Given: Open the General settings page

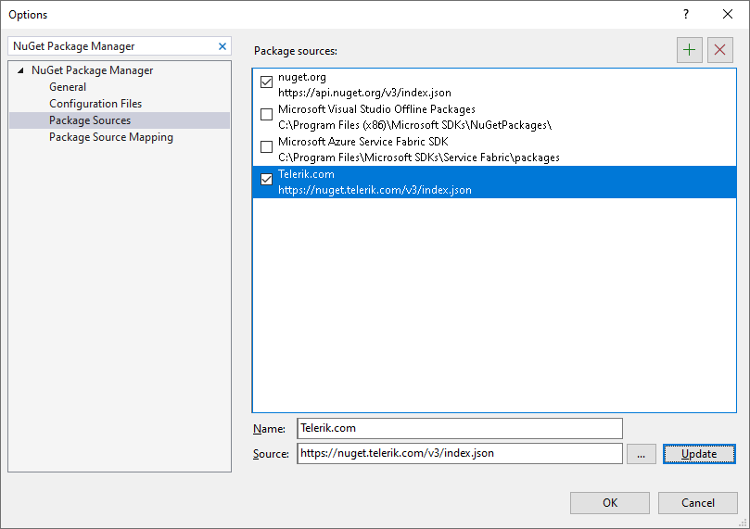Looking at the screenshot, I should tap(68, 87).
